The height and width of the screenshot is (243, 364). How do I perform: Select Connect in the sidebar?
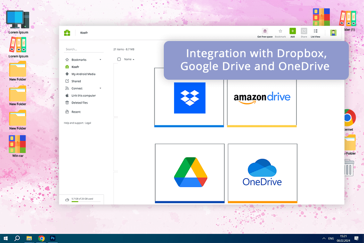point(77,88)
